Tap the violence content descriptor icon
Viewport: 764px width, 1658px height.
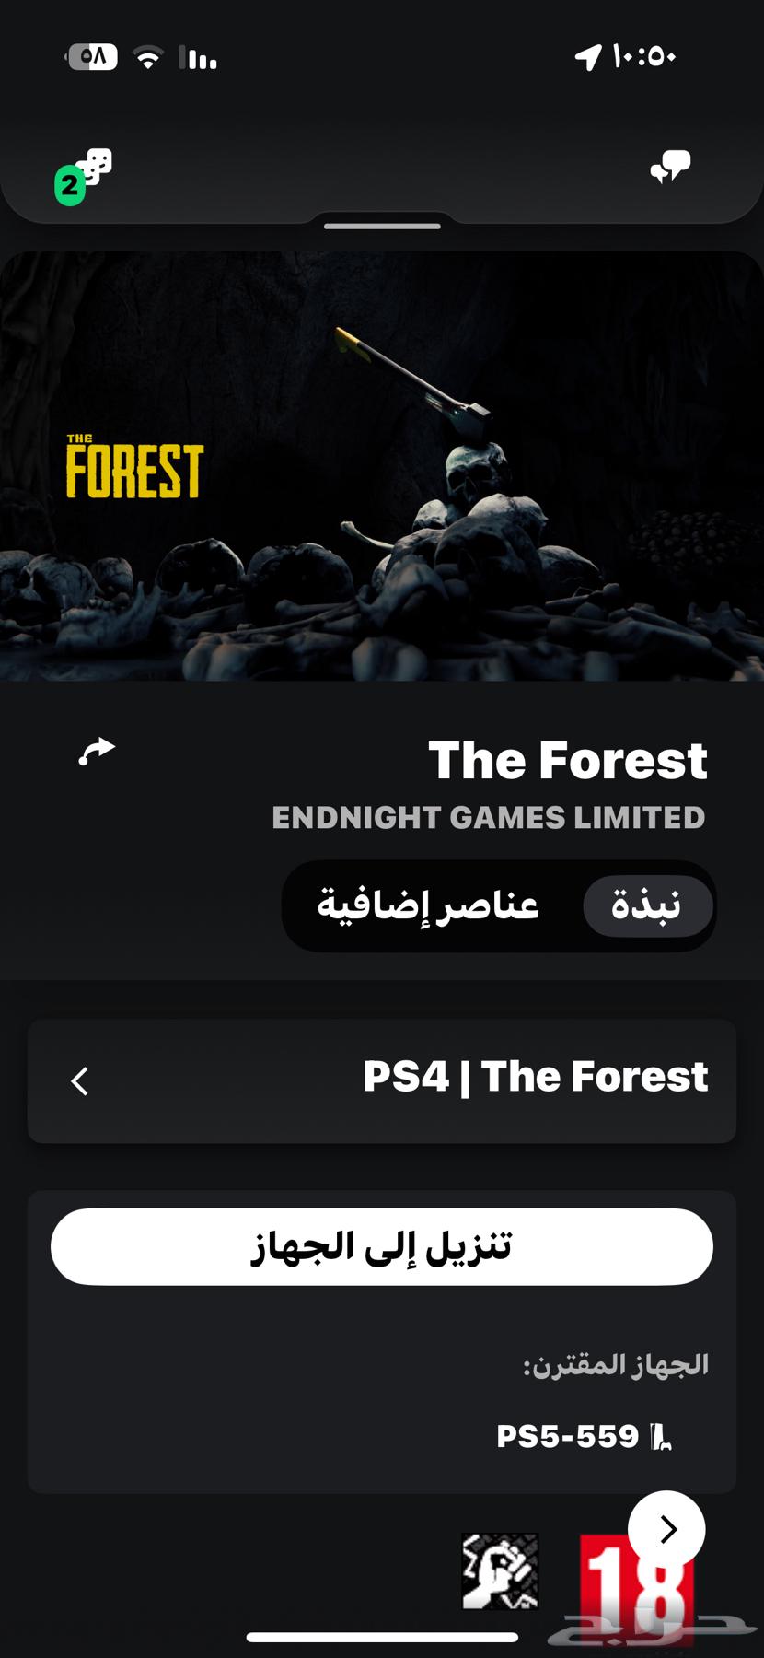point(500,1571)
